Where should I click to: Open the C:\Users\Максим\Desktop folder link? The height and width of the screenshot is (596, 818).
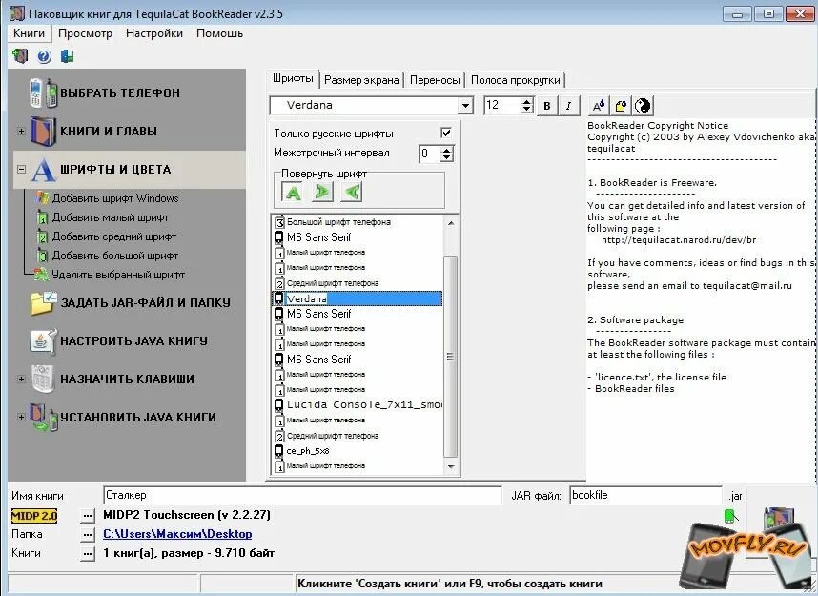click(x=177, y=534)
